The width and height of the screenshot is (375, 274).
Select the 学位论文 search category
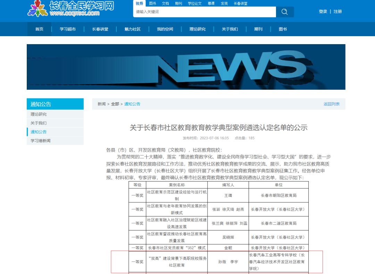[x=194, y=3]
